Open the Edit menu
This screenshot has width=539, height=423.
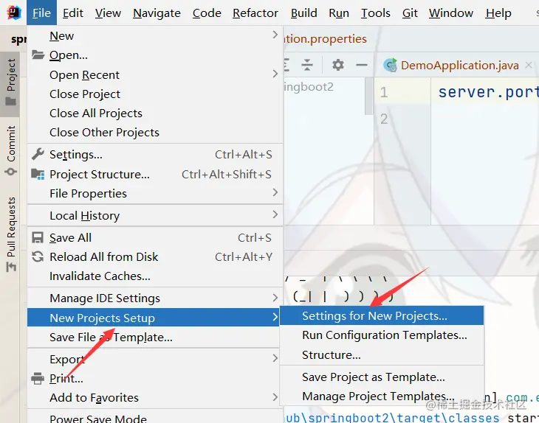(73, 13)
